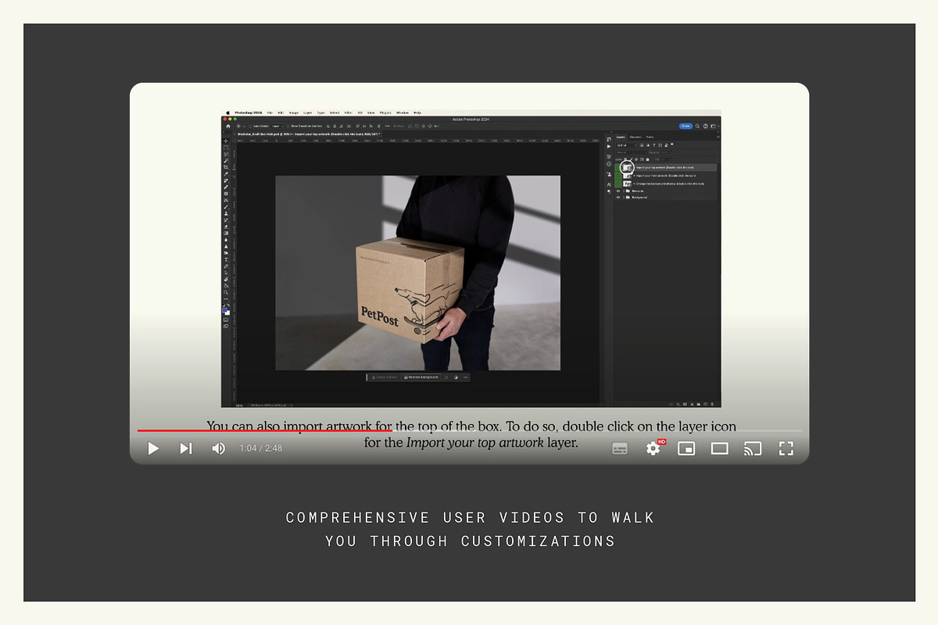Image resolution: width=938 pixels, height=625 pixels.
Task: Open the blend mode Normal dropdown
Action: (632, 152)
